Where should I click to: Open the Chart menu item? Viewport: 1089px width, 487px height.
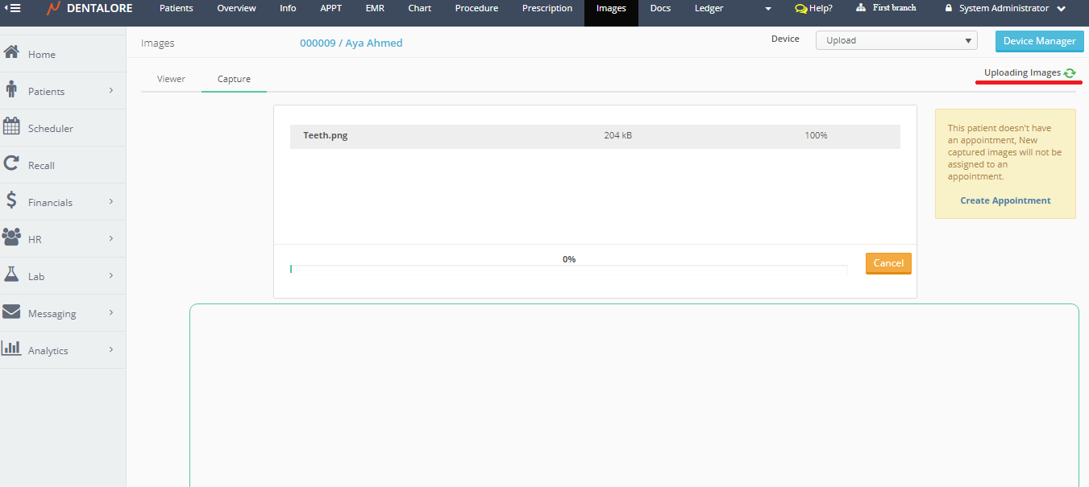tap(419, 9)
